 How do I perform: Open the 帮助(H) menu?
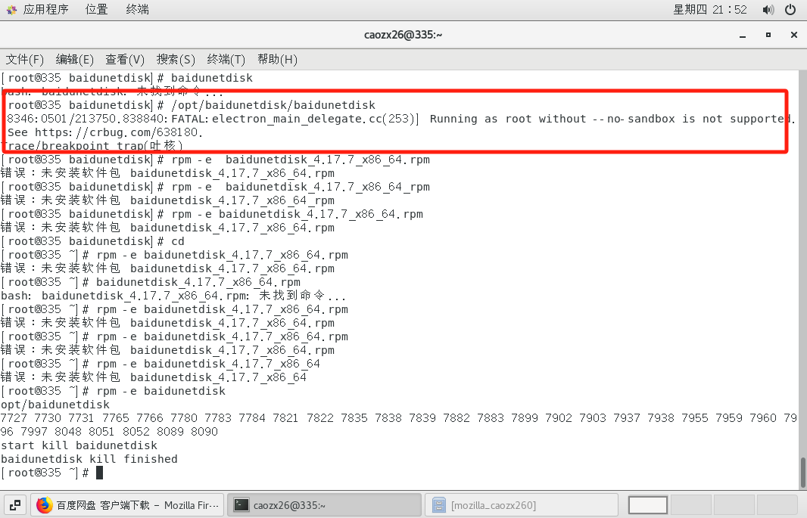point(277,60)
